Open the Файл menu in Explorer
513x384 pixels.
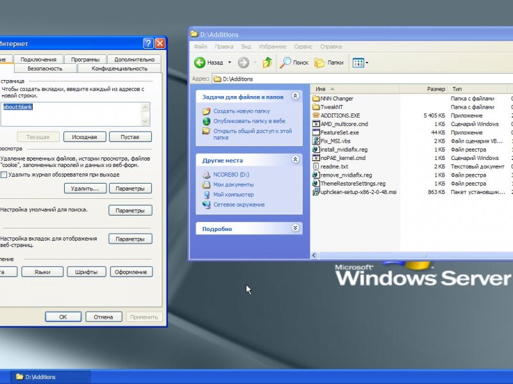coord(201,47)
